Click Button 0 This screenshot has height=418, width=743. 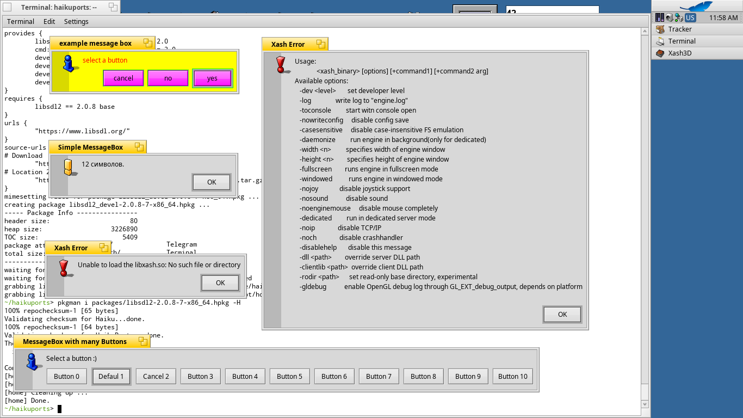coord(67,377)
